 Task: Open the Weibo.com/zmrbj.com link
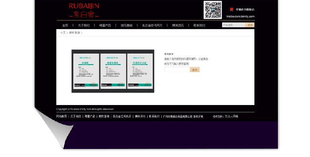[x=240, y=16]
